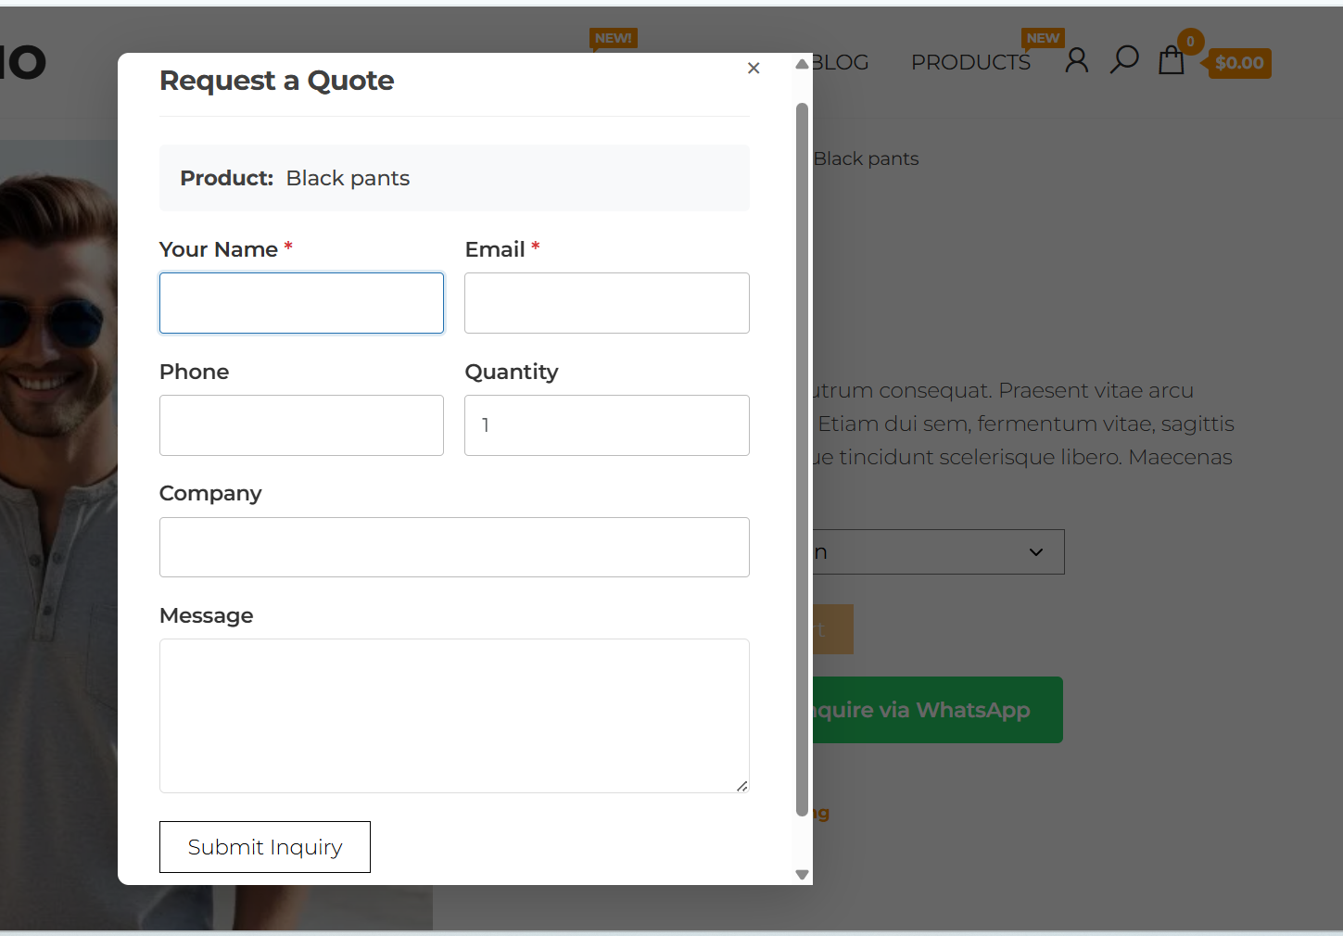
Task: Click the search magnifier icon
Action: 1123,60
